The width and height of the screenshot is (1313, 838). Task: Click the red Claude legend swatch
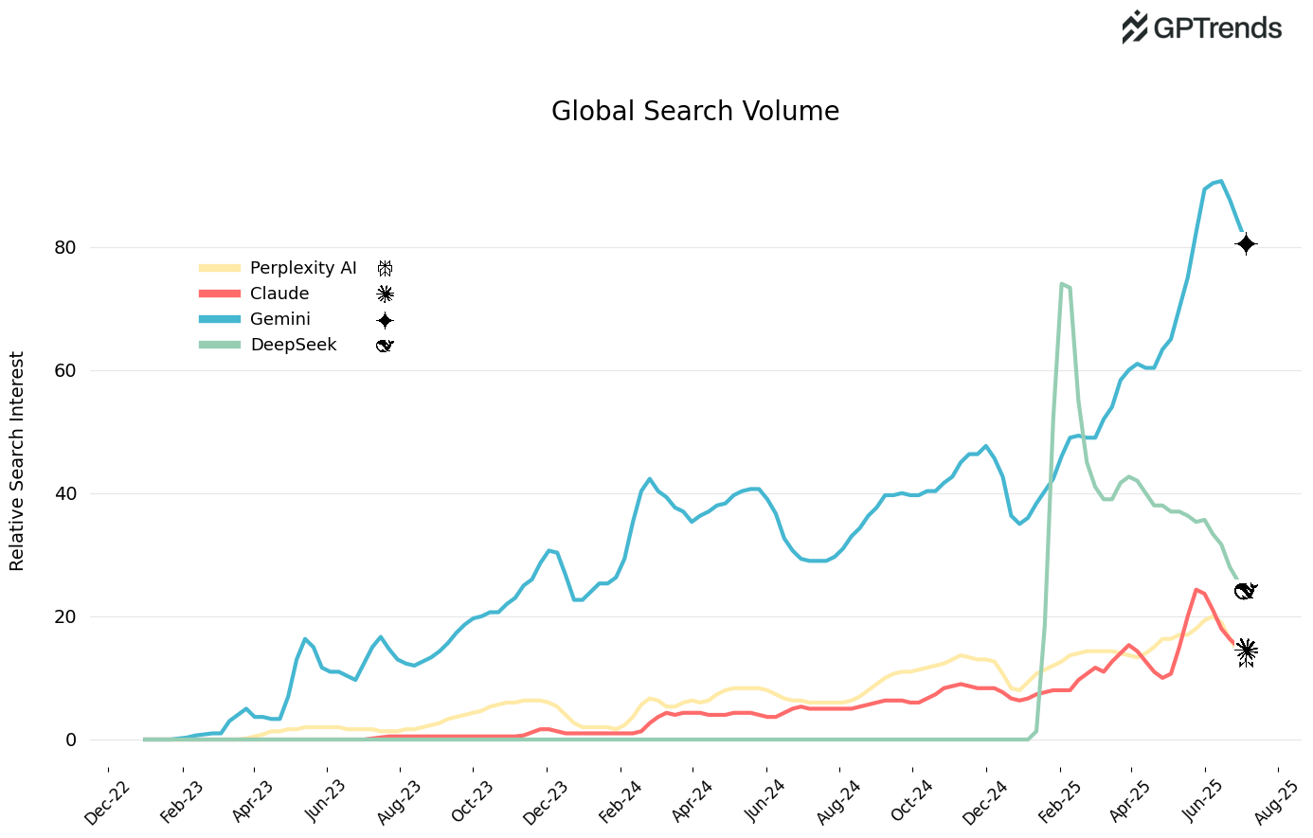click(220, 294)
